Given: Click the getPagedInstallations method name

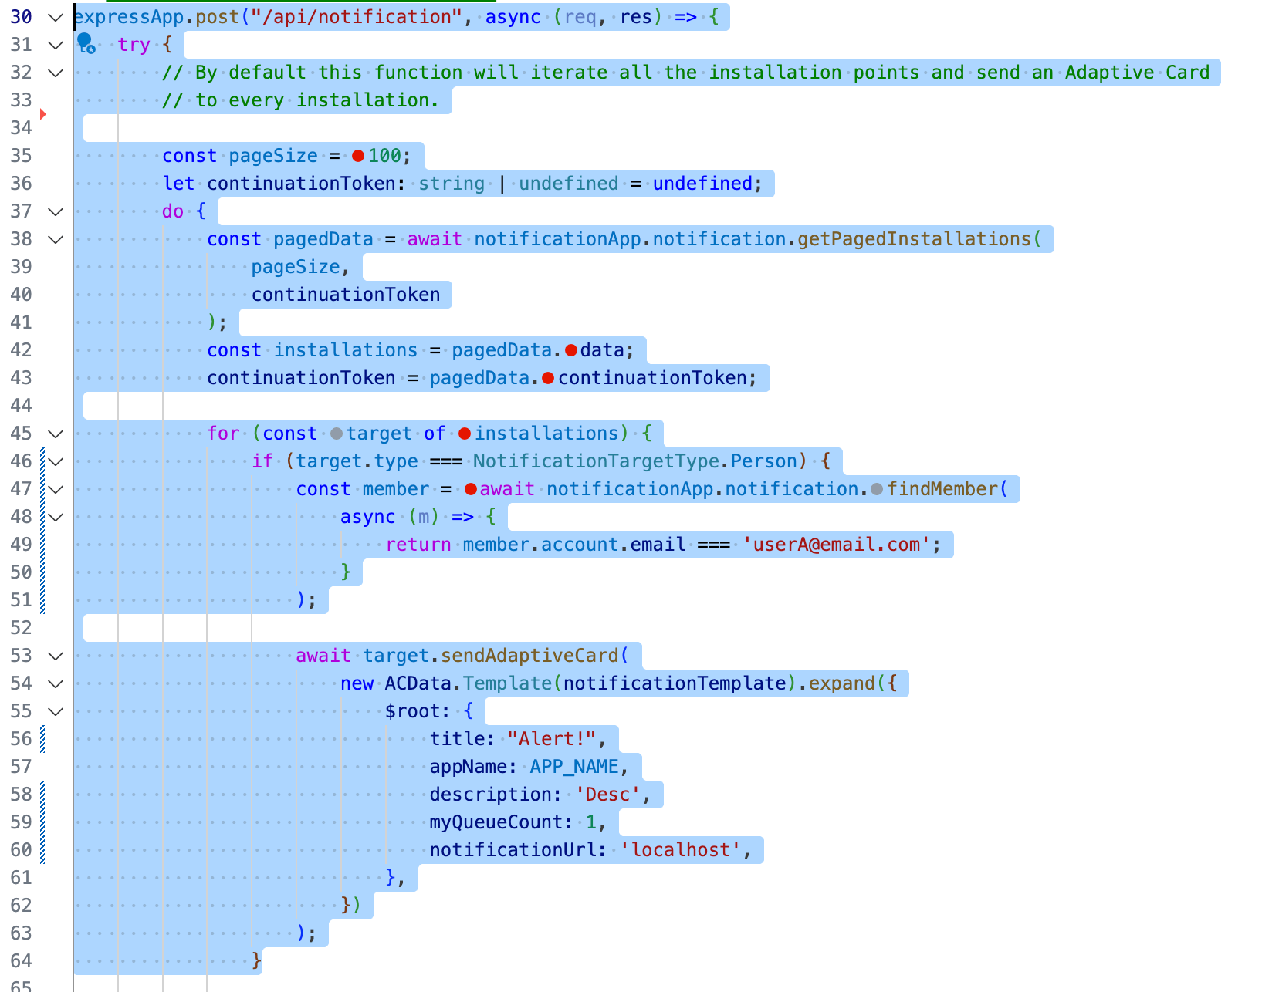Looking at the screenshot, I should [914, 239].
